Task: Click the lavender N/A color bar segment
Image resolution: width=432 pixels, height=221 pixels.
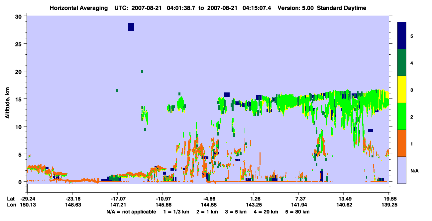Action: (402, 170)
